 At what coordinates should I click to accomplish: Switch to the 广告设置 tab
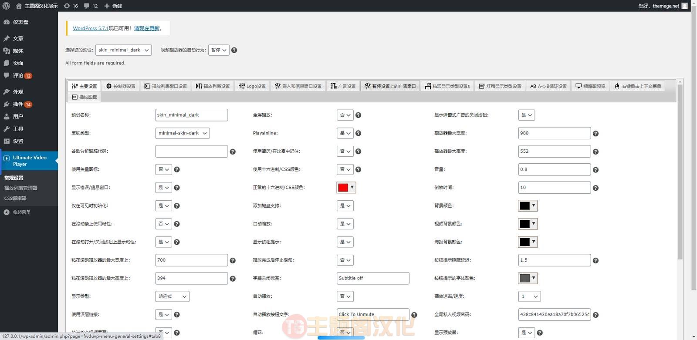pyautogui.click(x=343, y=86)
